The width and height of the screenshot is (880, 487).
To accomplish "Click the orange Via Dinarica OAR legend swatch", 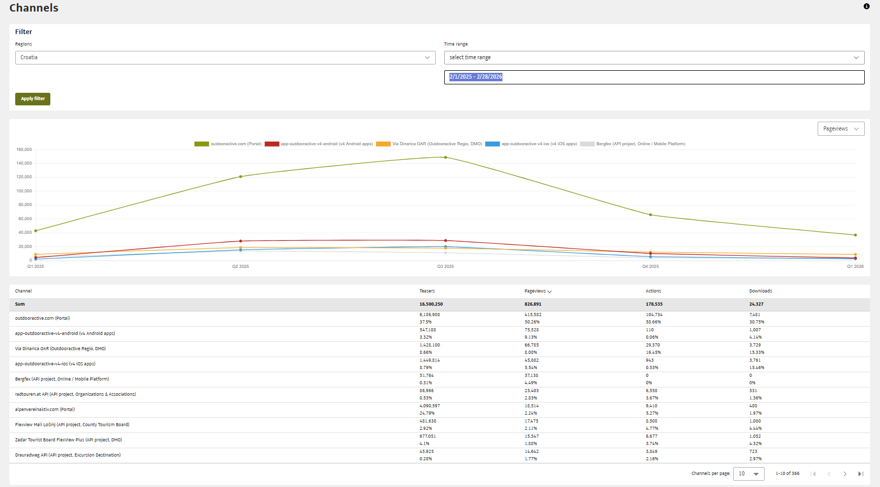I will 383,144.
